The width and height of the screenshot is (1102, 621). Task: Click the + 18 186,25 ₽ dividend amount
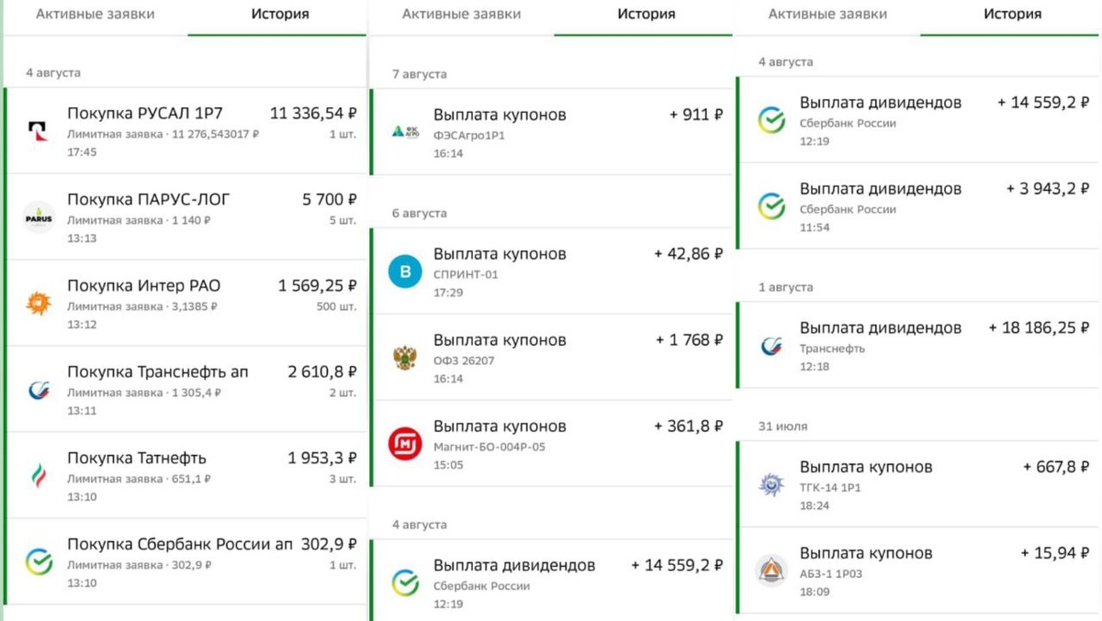click(x=1040, y=328)
